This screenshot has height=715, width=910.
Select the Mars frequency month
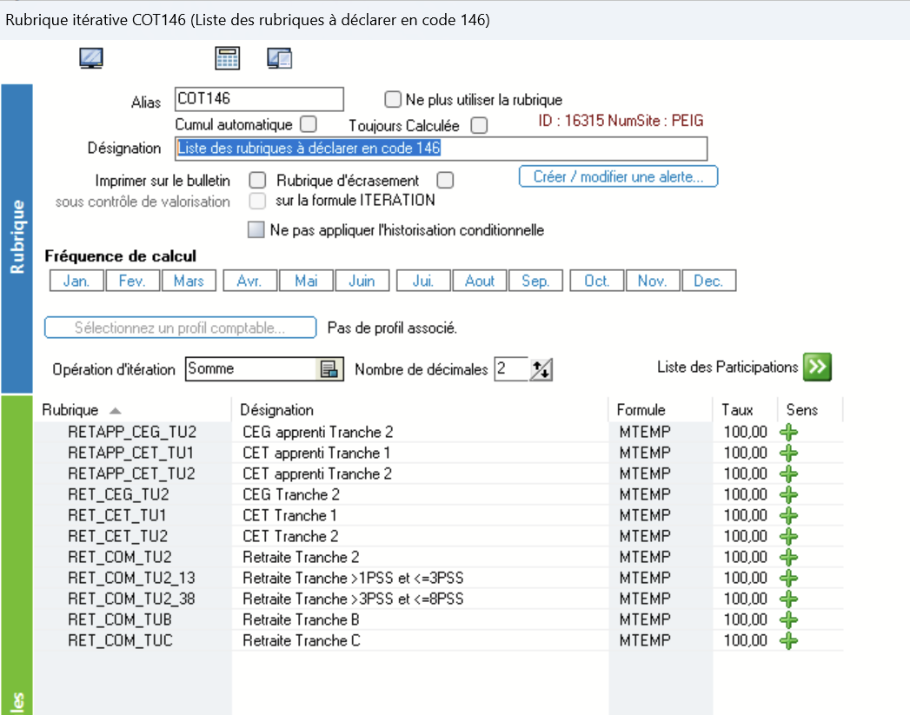pos(189,281)
